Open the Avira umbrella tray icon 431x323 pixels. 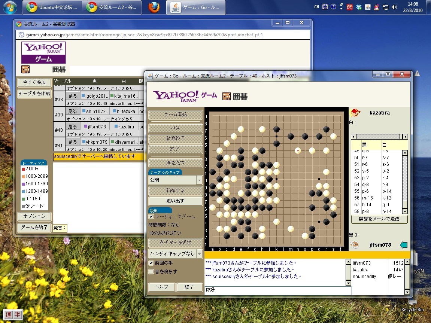pyautogui.click(x=350, y=7)
